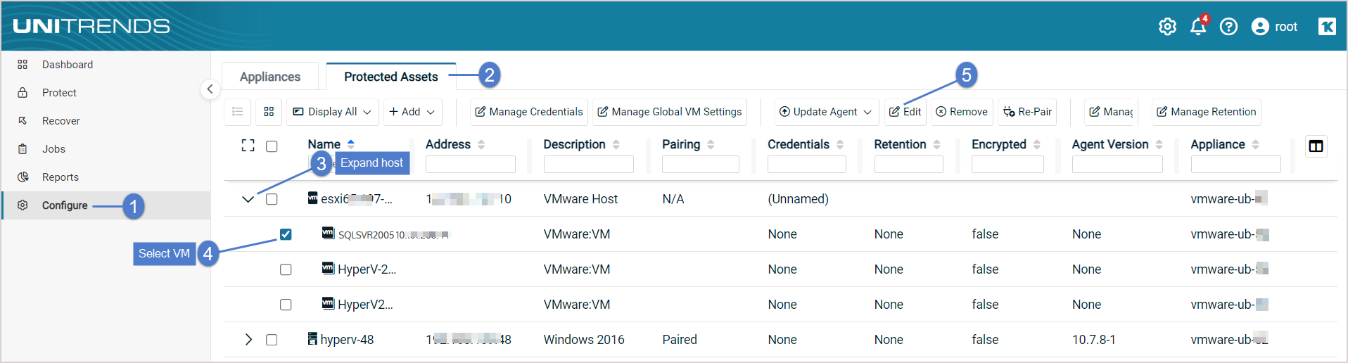
Task: Click the Configure gear icon in sidebar
Action: tap(23, 205)
